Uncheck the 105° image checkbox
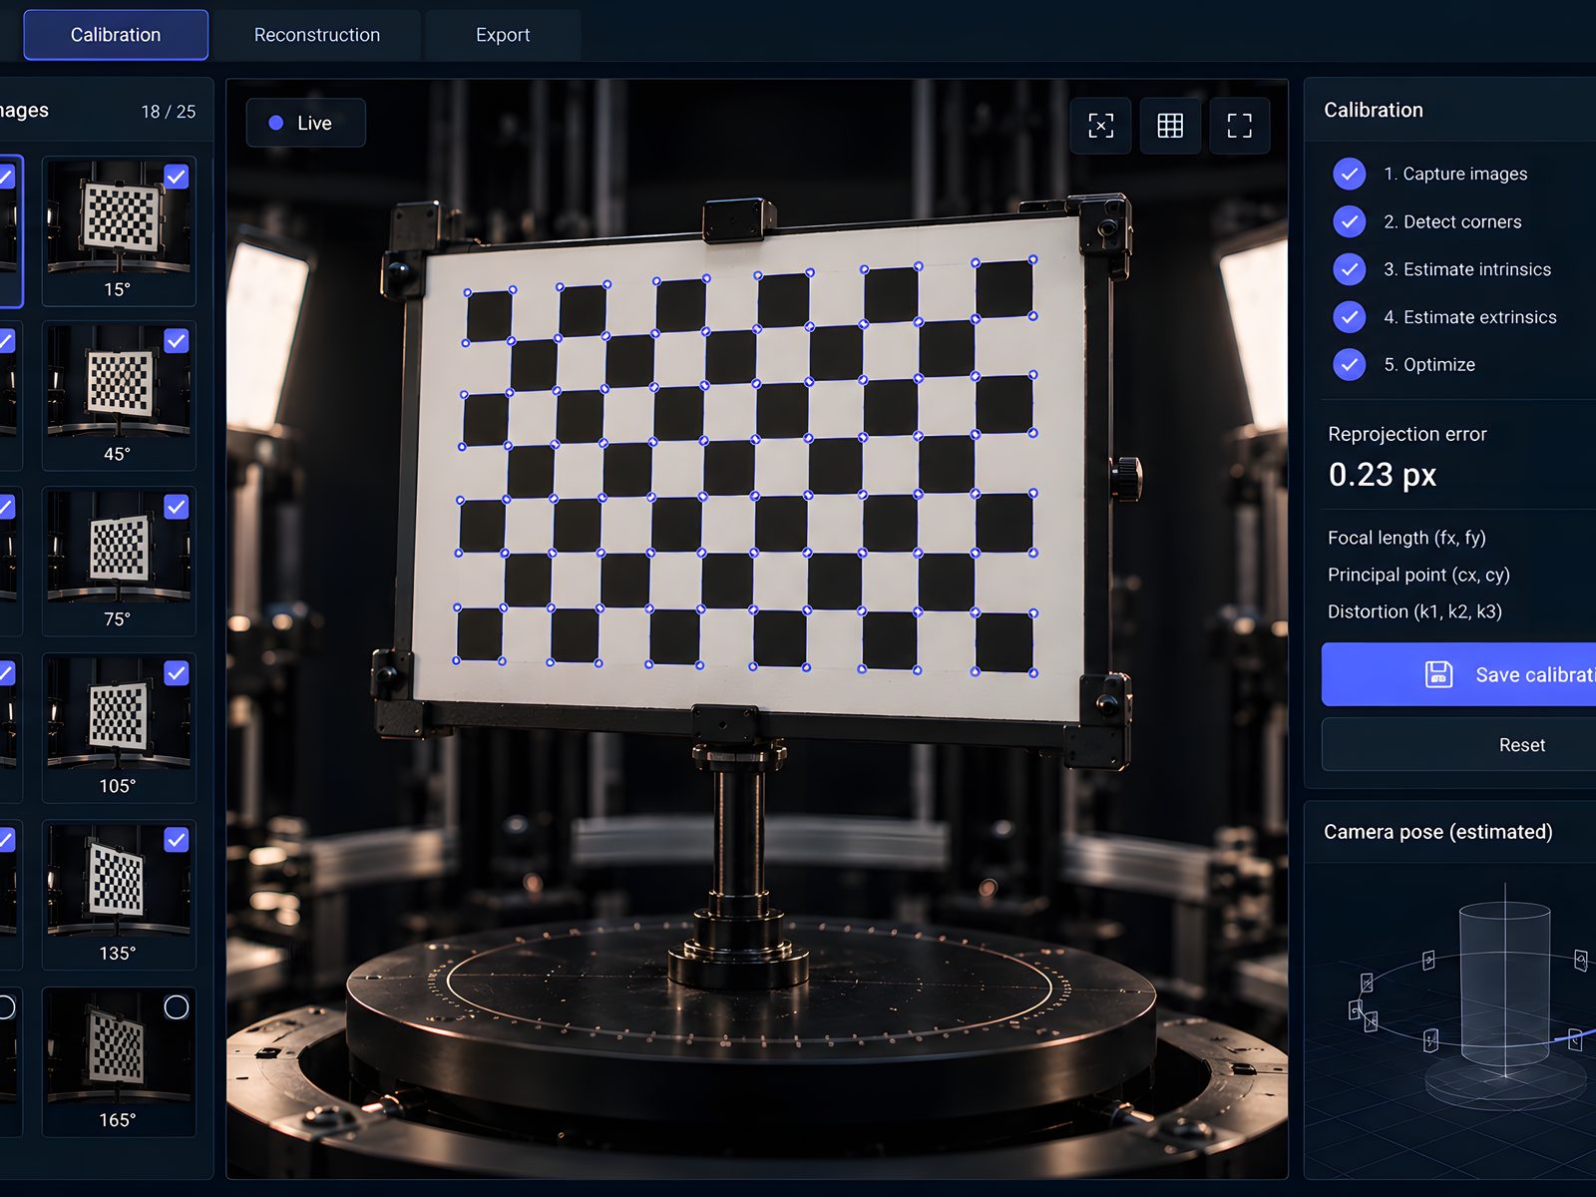Screen dimensions: 1596x1197 (x=177, y=673)
